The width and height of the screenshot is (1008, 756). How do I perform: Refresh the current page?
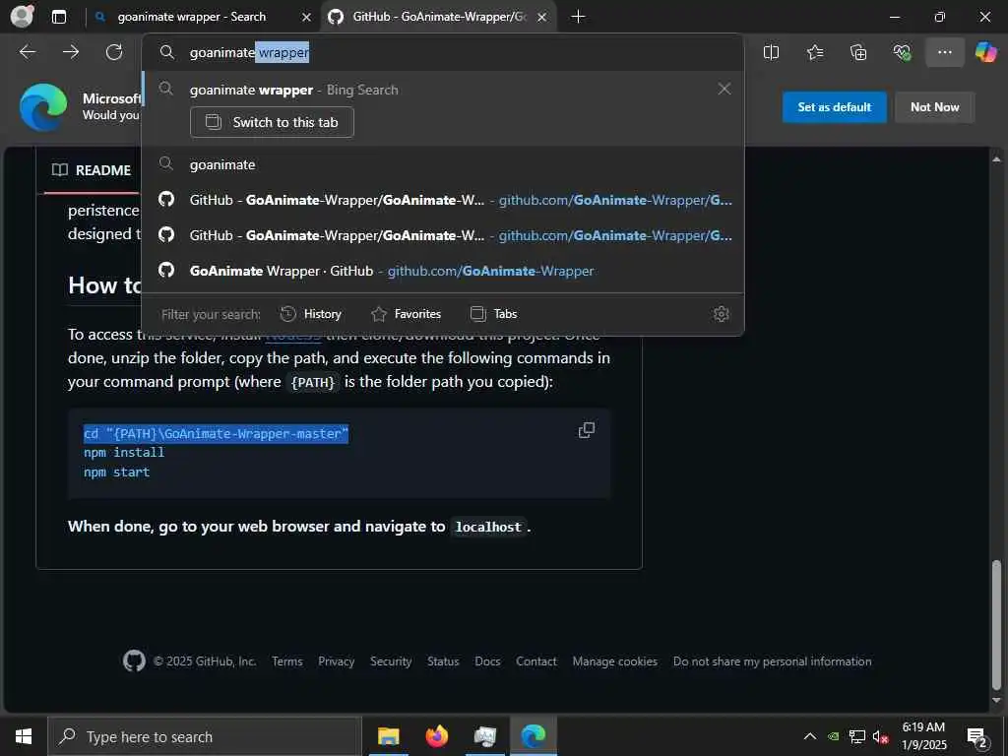114,52
